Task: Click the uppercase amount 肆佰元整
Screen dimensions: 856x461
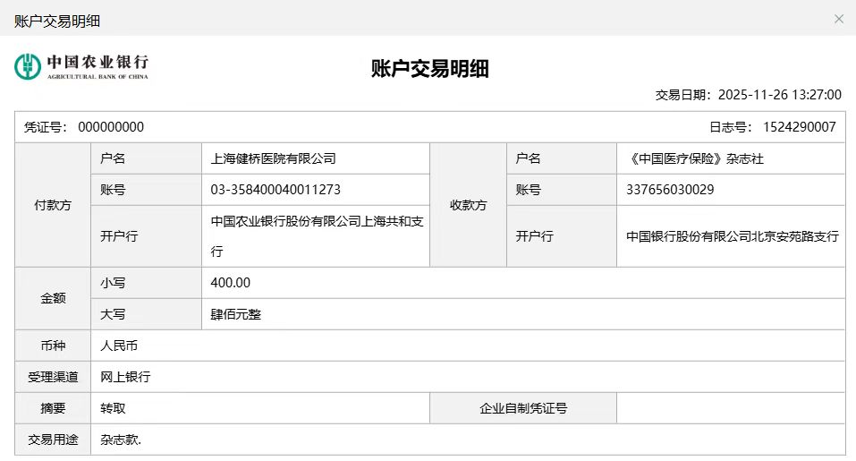Action: click(x=236, y=314)
